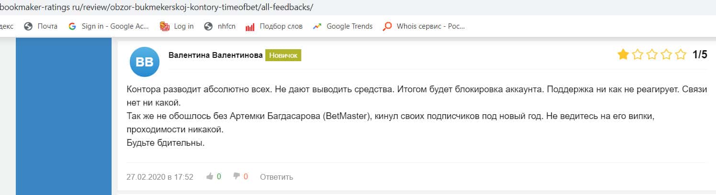Screen dimensions: 716x195
Task: Focus the browser address bar URL
Action: 158,8
